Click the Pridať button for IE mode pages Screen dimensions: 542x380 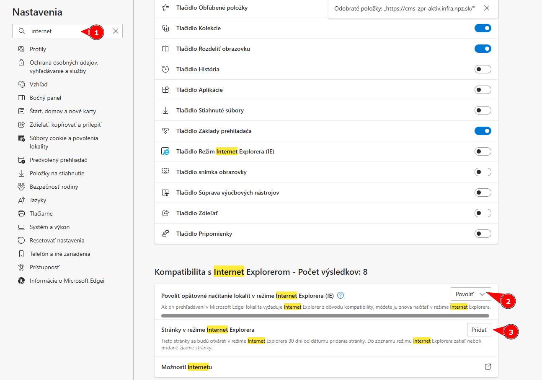coord(479,330)
